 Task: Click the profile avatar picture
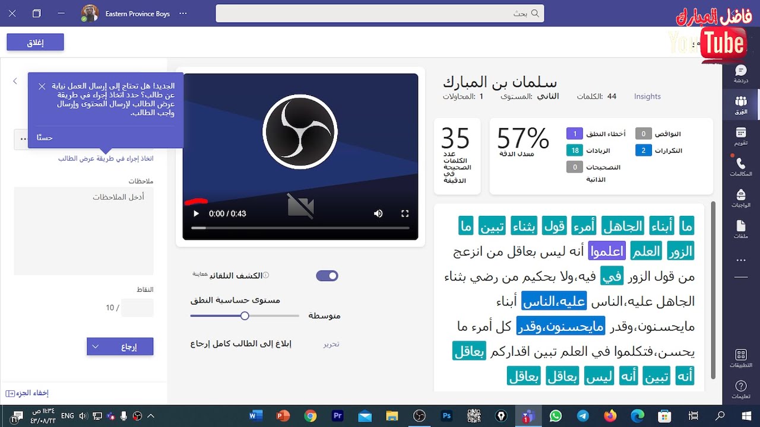[x=90, y=13]
